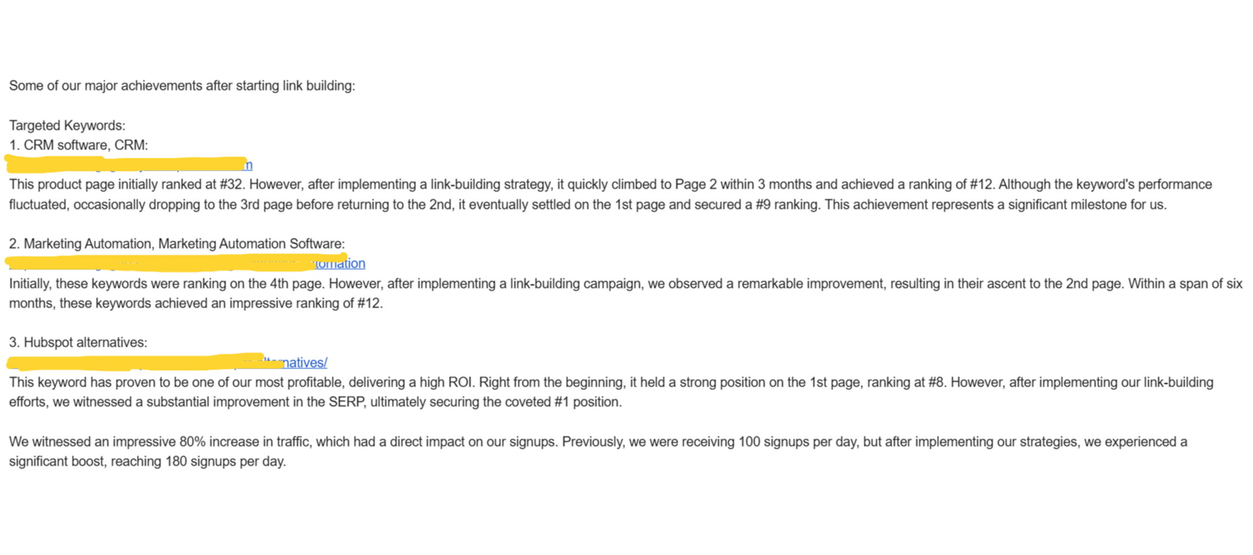Screen dimensions: 1253x555
Task: Click the "1. CRM software, CRM:" heading
Action: pyautogui.click(x=79, y=145)
